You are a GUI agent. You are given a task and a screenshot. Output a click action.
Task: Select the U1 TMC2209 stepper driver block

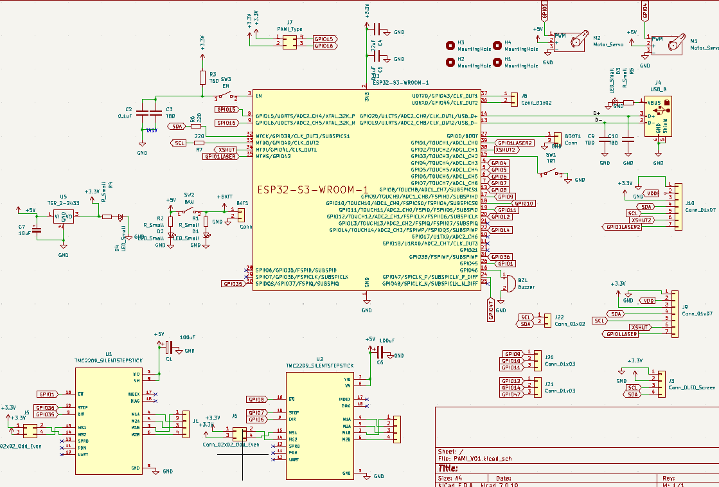coord(109,420)
